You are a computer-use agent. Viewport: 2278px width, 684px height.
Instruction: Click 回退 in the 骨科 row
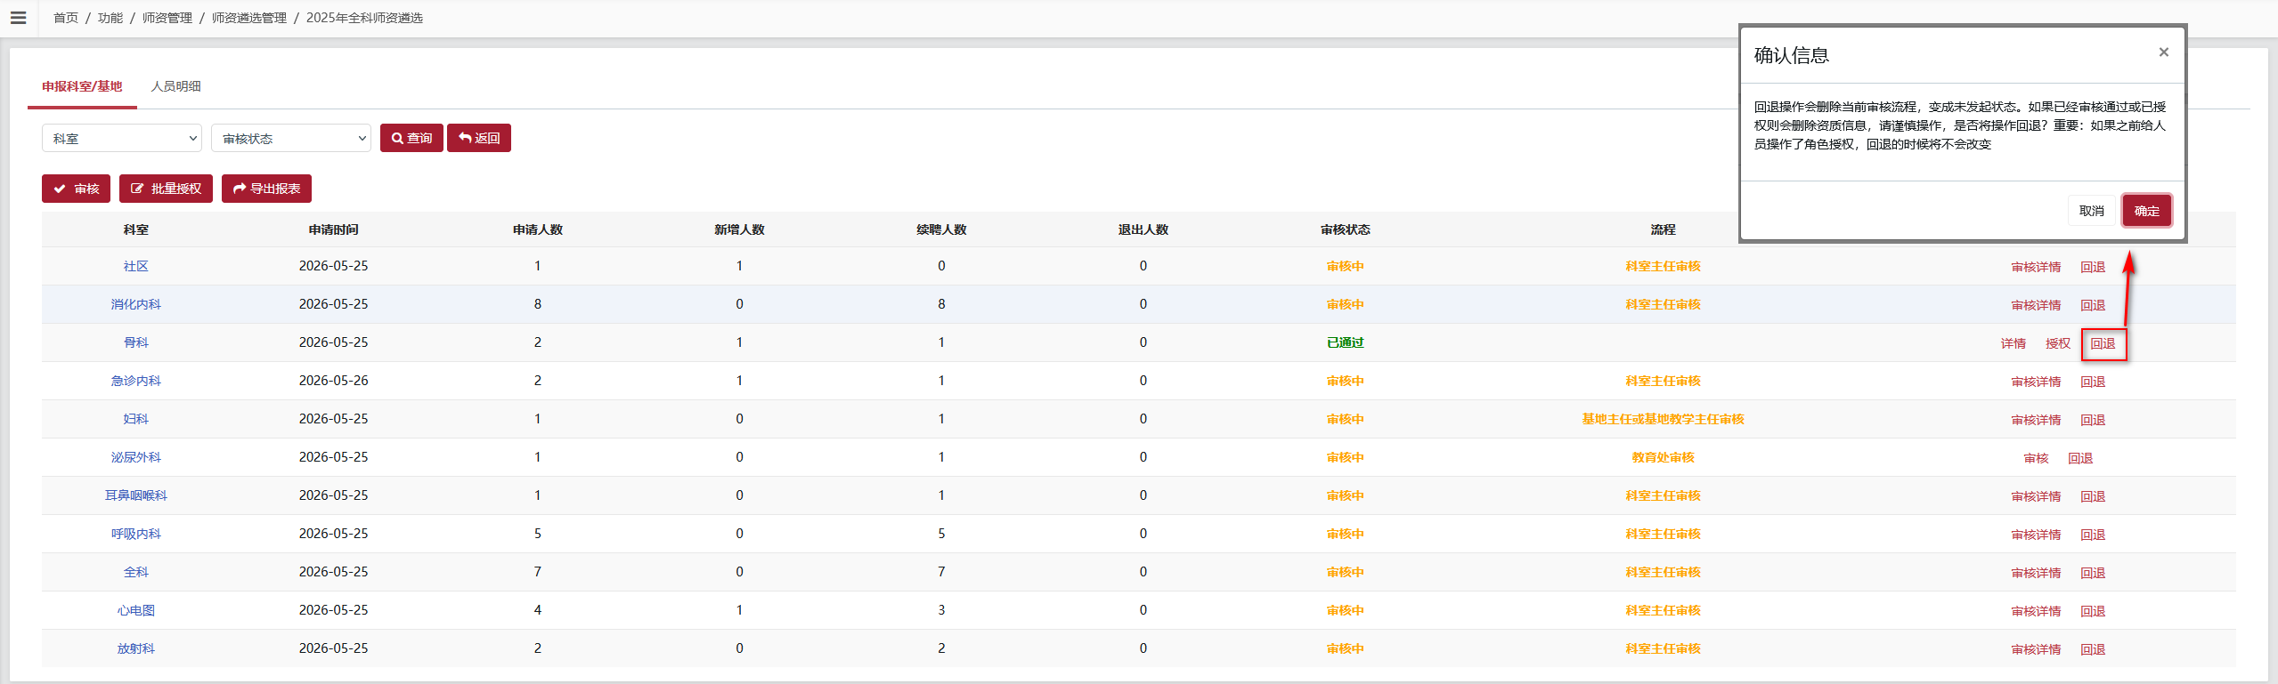click(x=2103, y=343)
